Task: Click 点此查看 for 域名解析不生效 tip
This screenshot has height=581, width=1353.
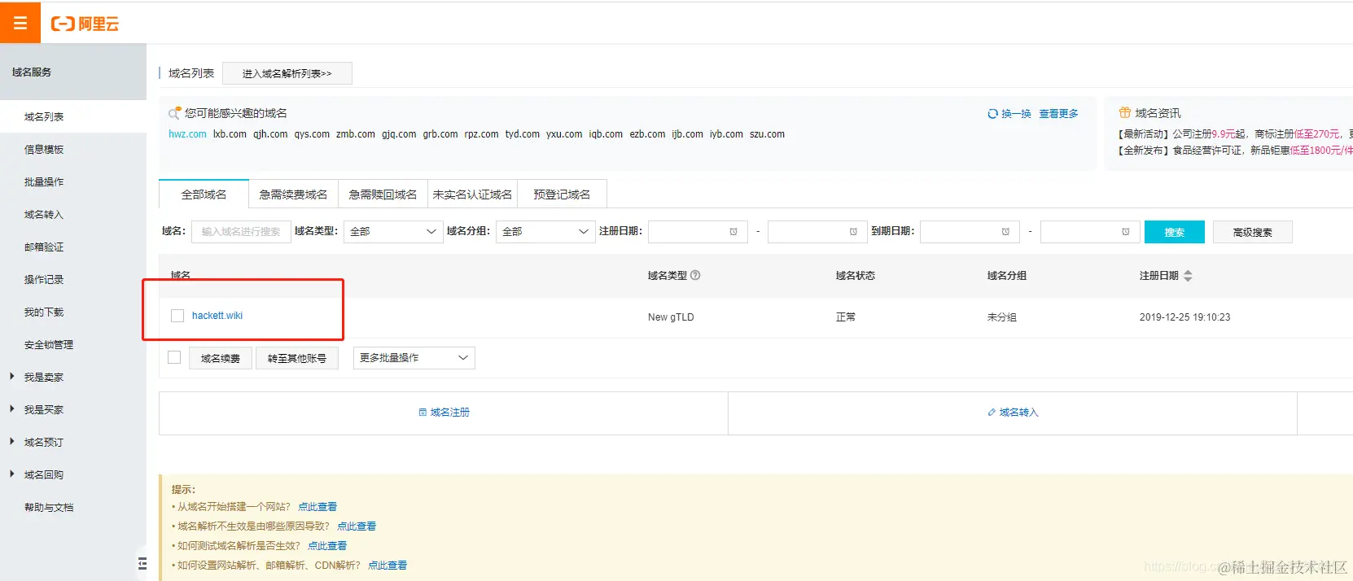Action: click(357, 526)
